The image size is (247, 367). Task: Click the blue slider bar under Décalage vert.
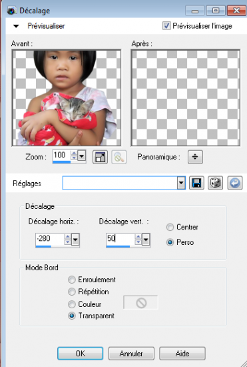coord(118,246)
